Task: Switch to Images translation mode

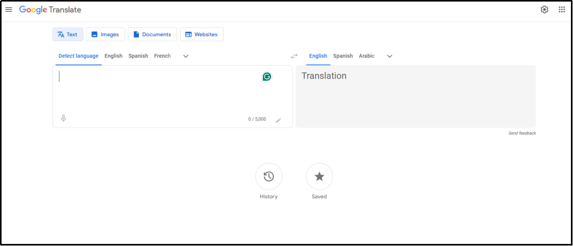Action: pyautogui.click(x=105, y=35)
